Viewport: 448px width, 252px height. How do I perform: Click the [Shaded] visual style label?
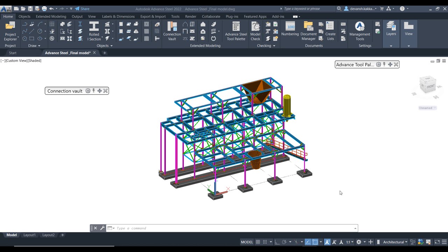[34, 61]
